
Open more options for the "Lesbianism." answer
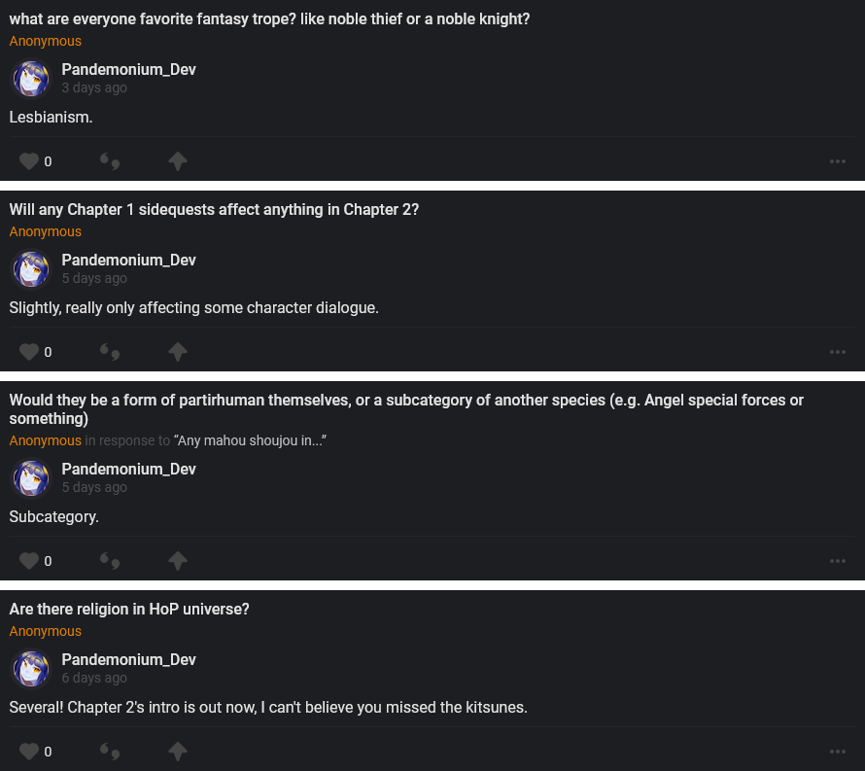click(x=838, y=161)
